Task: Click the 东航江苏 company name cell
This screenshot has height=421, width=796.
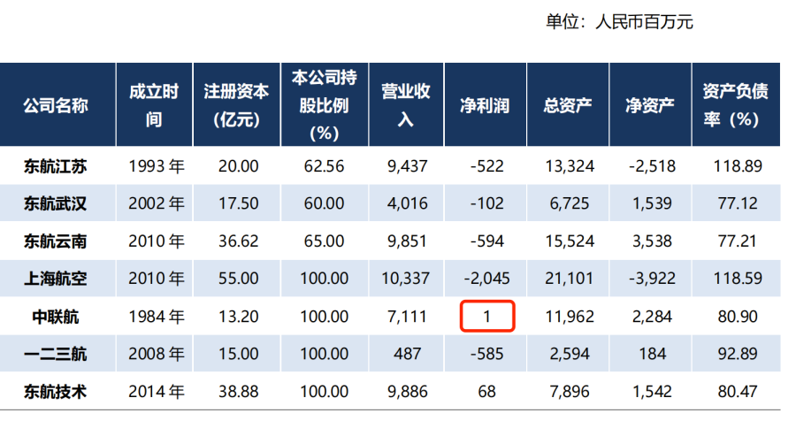Action: [56, 165]
